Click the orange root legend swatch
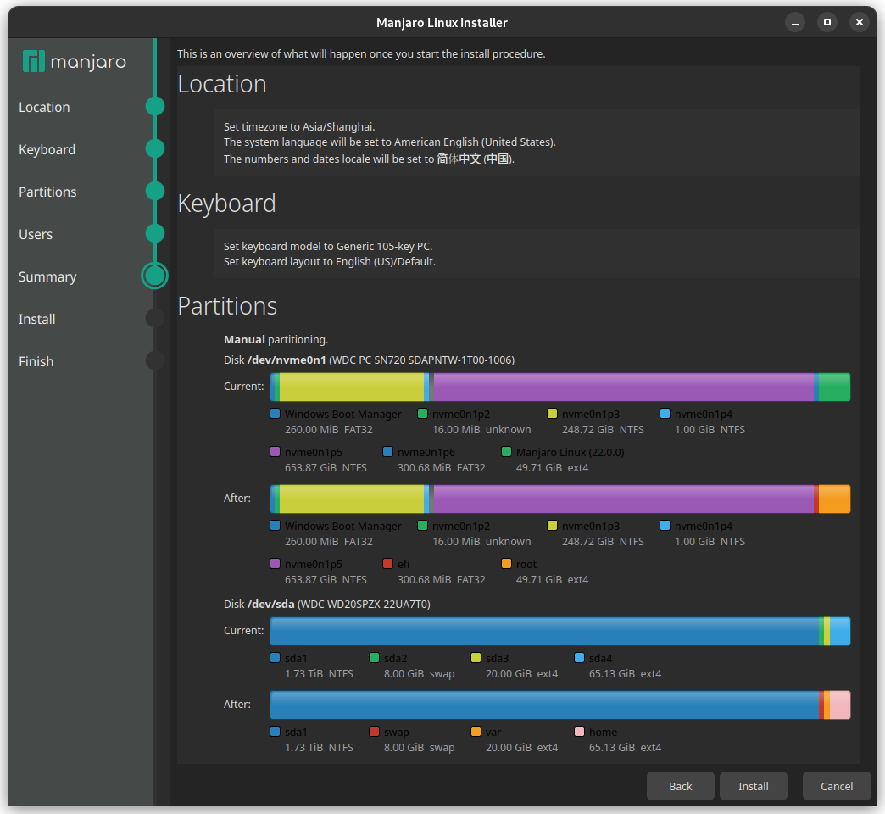The width and height of the screenshot is (885, 814). [x=506, y=563]
